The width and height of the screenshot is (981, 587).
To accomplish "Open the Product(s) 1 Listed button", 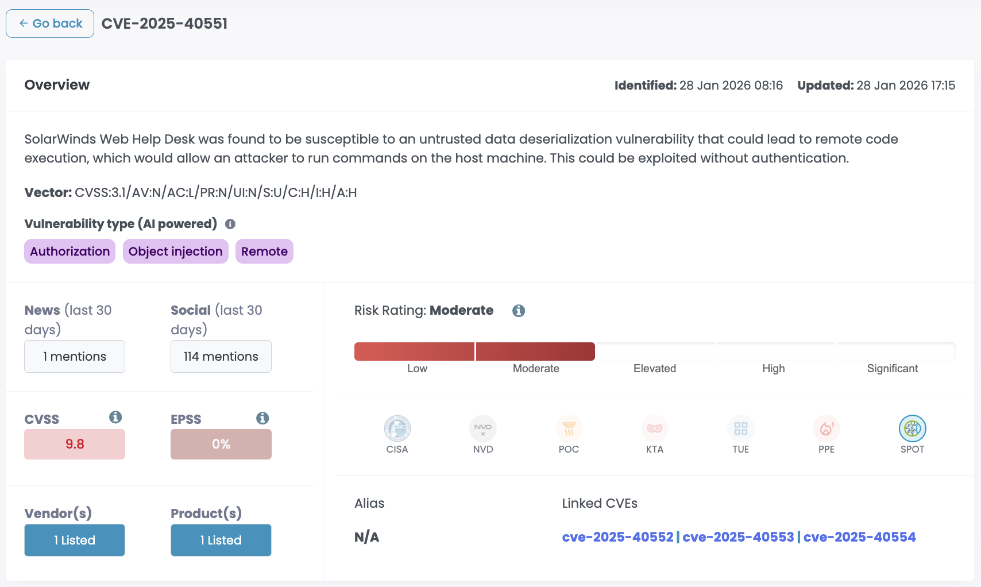I will tap(221, 540).
